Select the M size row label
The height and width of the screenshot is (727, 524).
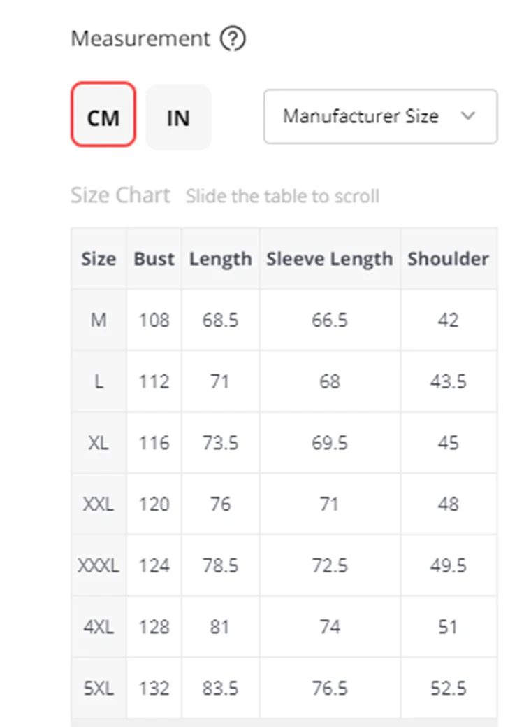click(99, 320)
